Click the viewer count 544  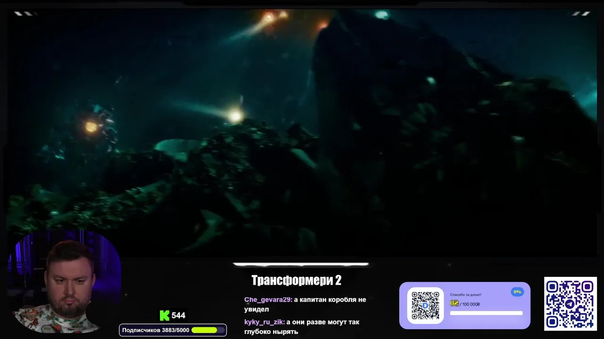[178, 315]
